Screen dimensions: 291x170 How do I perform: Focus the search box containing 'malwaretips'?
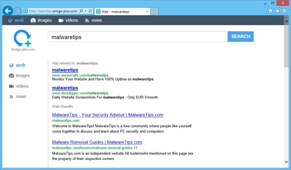click(138, 37)
